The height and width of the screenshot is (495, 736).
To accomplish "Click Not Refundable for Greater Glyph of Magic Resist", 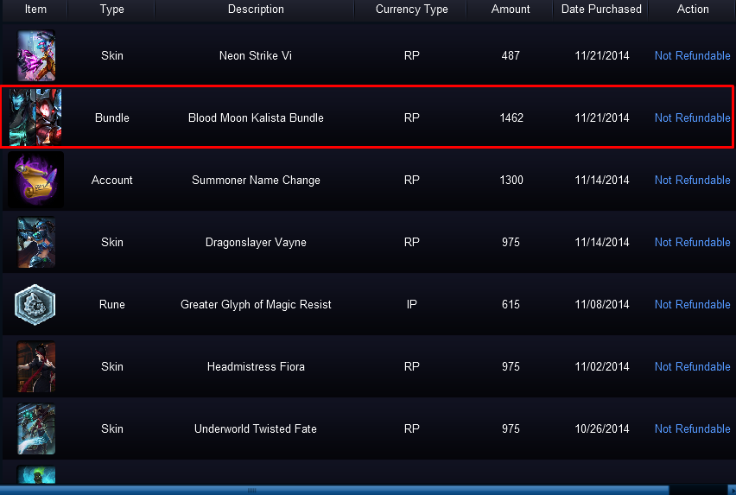I will (692, 304).
